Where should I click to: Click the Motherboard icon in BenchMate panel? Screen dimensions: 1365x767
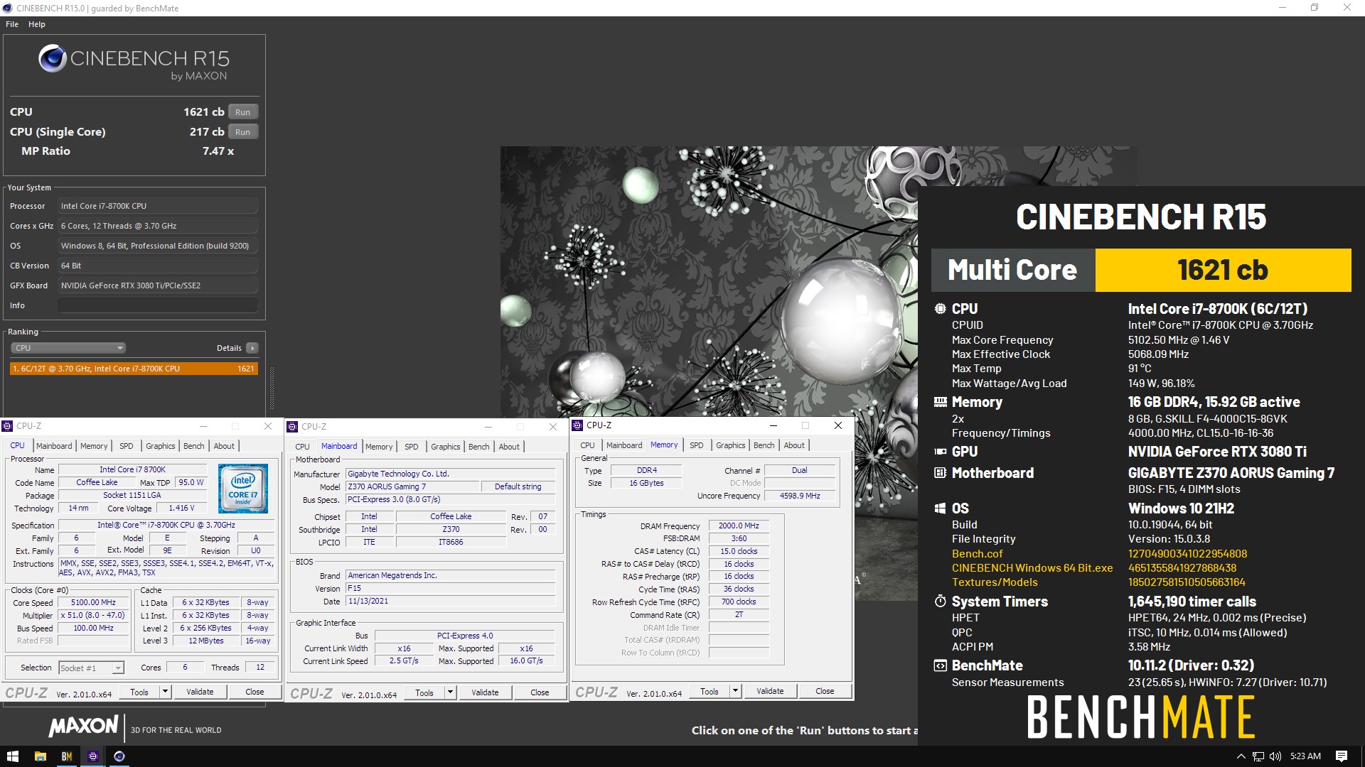click(x=940, y=473)
